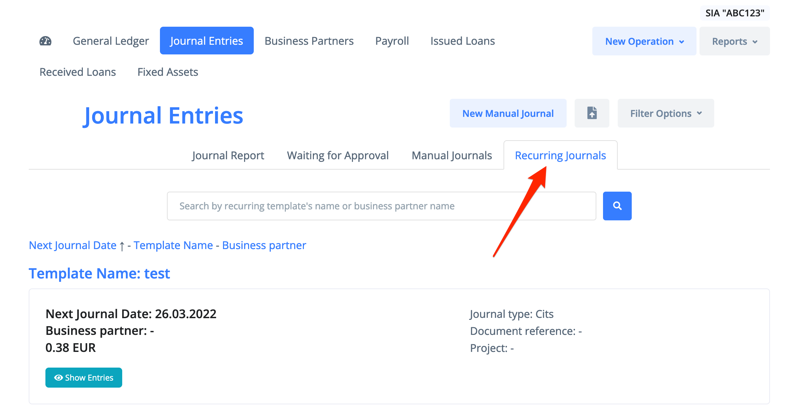The image size is (788, 414).
Task: Open the Waiting for Approval tab
Action: pyautogui.click(x=338, y=156)
